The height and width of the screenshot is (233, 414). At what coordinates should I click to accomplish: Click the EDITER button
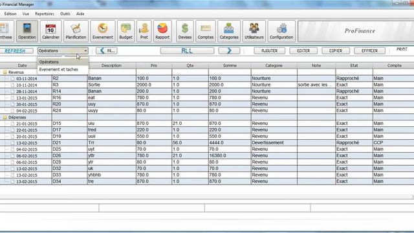click(x=303, y=50)
